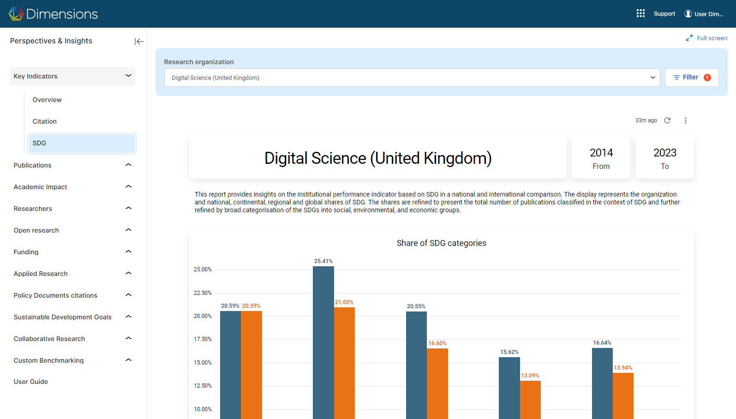The height and width of the screenshot is (419, 736).
Task: Select the Citation menu item
Action: pyautogui.click(x=45, y=121)
